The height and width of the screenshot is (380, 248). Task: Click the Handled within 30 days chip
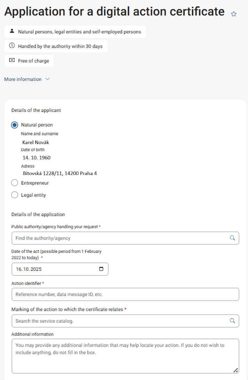click(56, 46)
